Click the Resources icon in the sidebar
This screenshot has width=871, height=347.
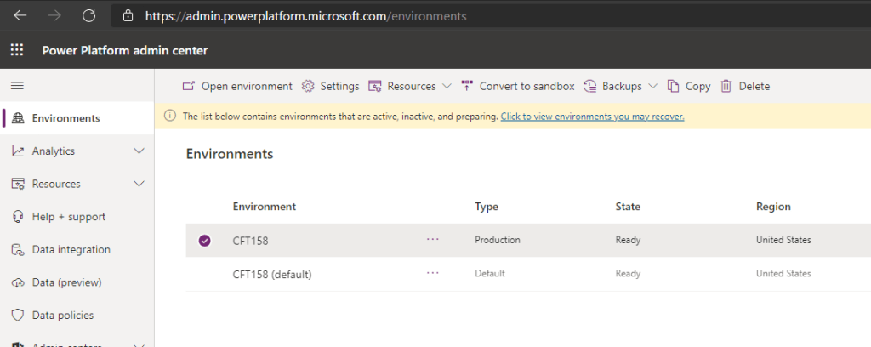pyautogui.click(x=19, y=184)
